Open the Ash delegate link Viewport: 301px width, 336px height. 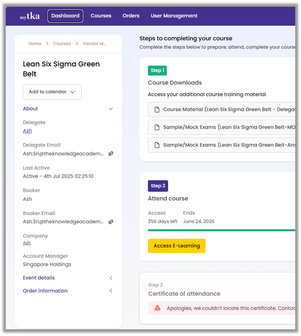27,131
